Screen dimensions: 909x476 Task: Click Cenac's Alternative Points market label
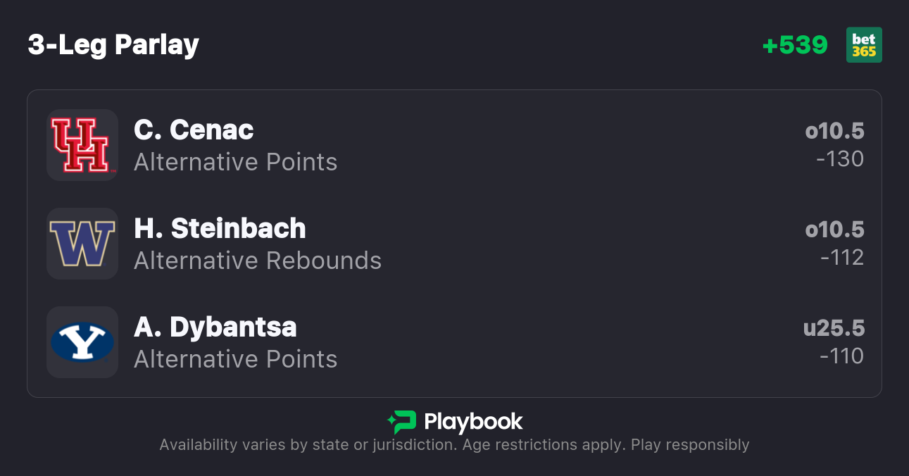pyautogui.click(x=235, y=163)
